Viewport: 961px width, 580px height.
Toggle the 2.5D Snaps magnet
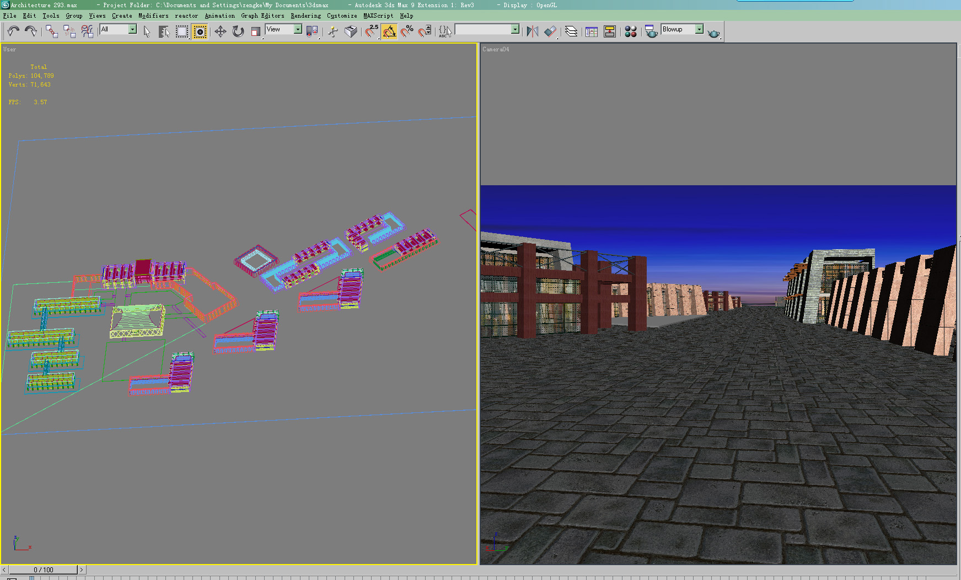pos(372,31)
